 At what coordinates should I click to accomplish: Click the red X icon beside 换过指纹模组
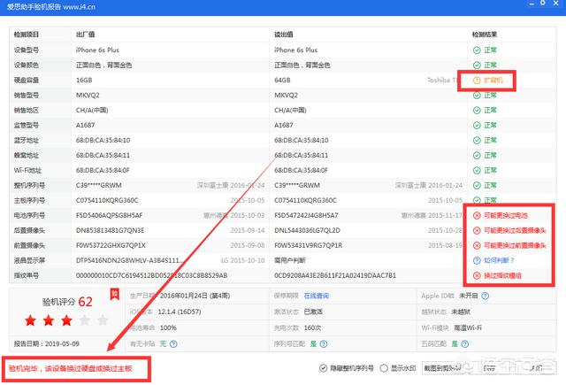click(x=477, y=275)
